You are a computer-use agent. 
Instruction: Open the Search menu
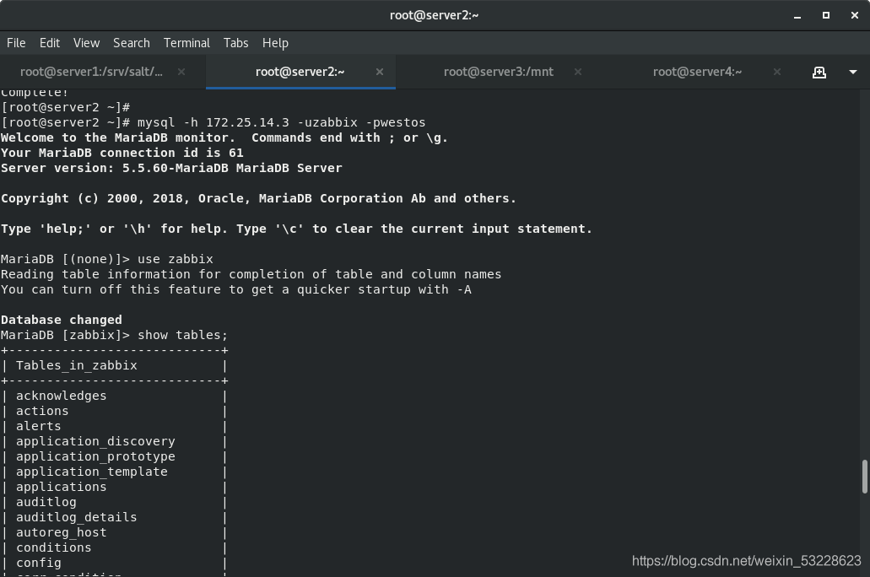[x=132, y=43]
